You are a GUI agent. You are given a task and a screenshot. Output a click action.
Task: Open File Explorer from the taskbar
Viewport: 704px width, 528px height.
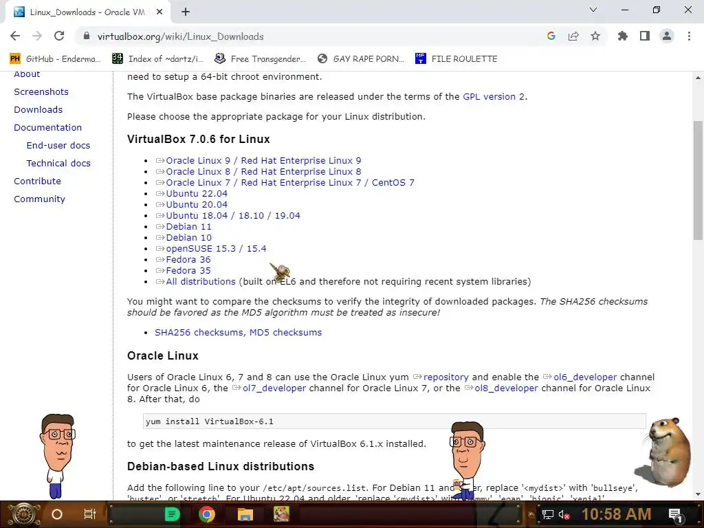pyautogui.click(x=245, y=514)
